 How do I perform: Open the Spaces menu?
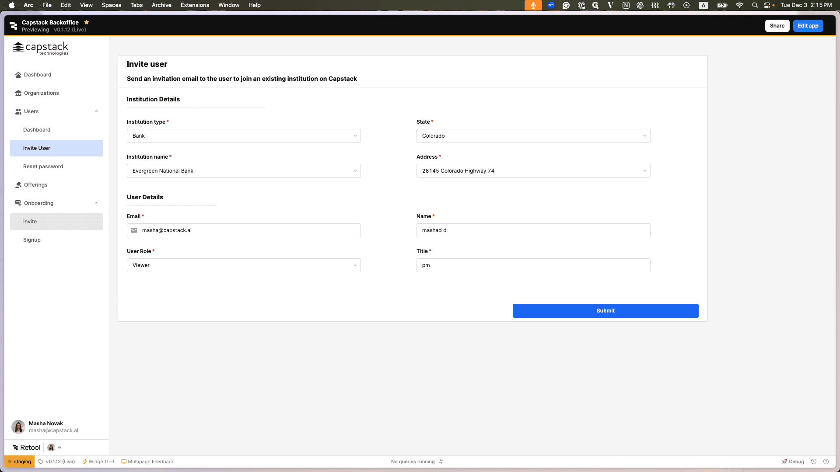[112, 5]
